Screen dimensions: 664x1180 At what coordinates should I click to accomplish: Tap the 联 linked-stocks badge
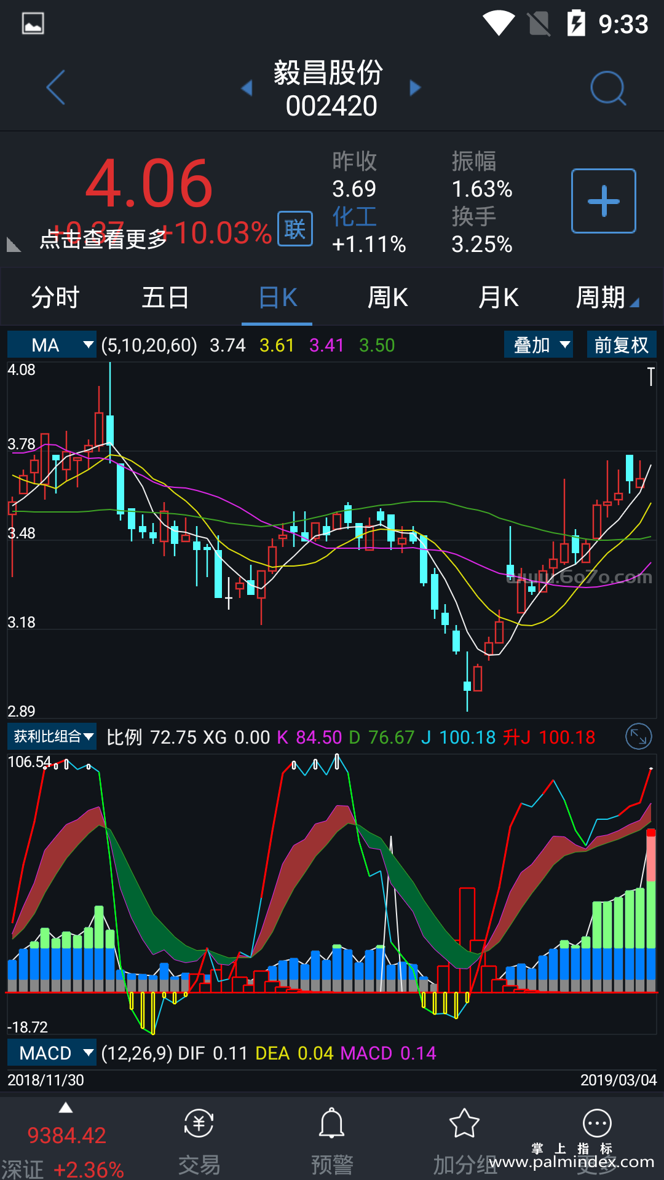[295, 229]
